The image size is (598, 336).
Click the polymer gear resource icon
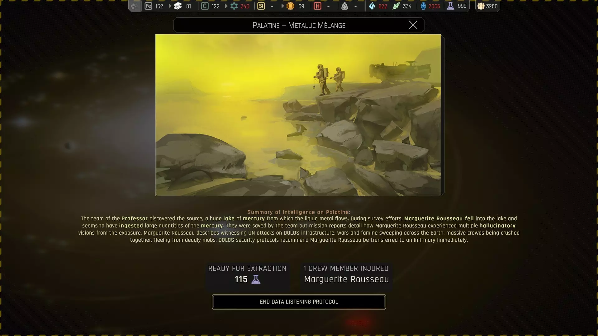234,6
